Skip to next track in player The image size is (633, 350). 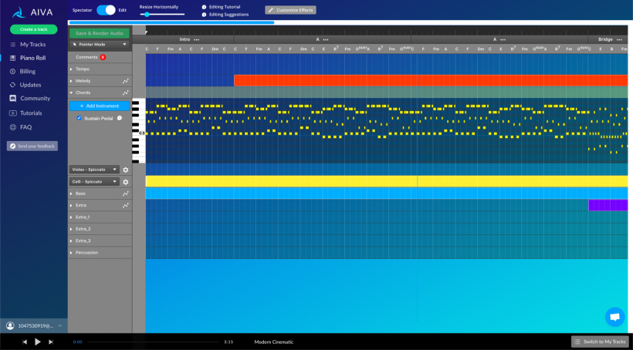pyautogui.click(x=51, y=342)
